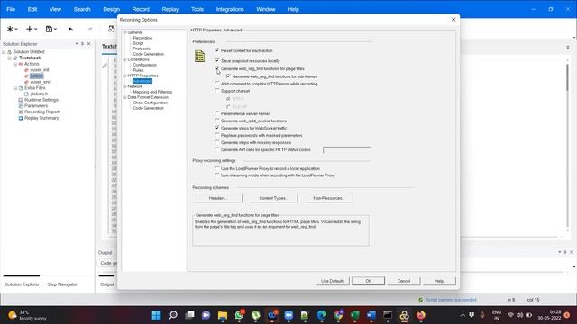Screen dimensions: 577x324
Task: Open the File menu
Action: (x=11, y=9)
